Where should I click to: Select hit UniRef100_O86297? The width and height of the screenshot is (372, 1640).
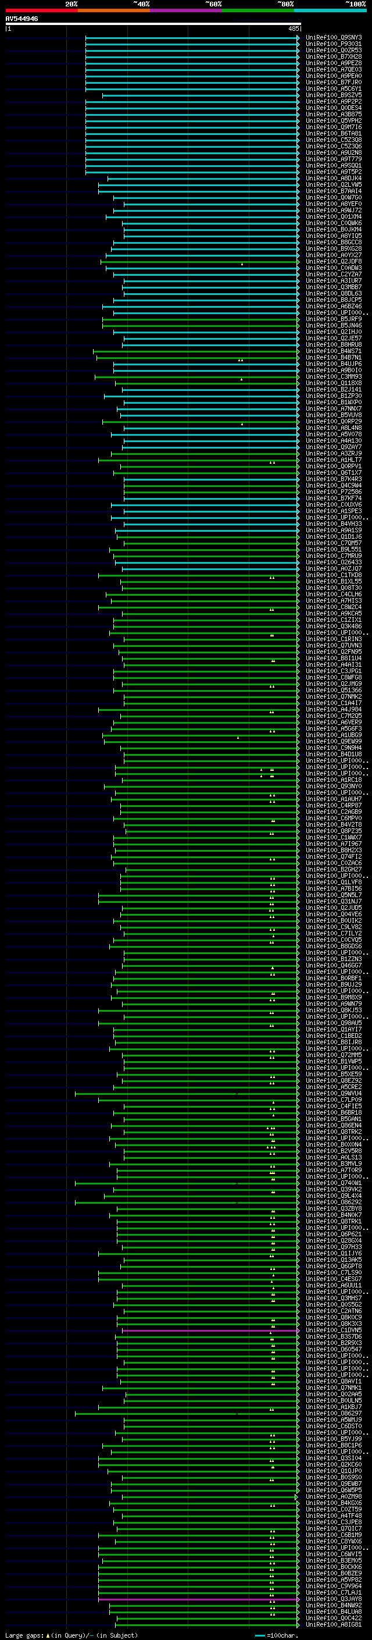[334, 1413]
